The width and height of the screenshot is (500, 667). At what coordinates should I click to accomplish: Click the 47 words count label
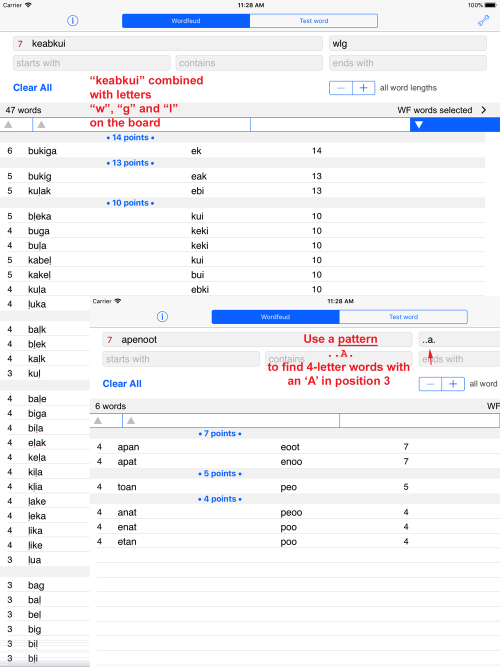(23, 110)
